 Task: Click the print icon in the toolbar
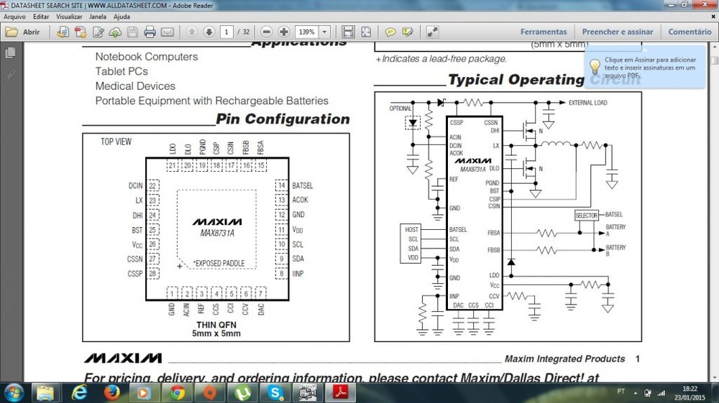(150, 32)
